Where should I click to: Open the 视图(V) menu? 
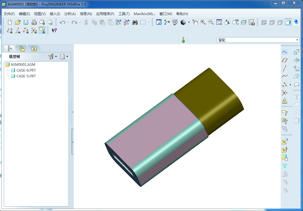40,14
